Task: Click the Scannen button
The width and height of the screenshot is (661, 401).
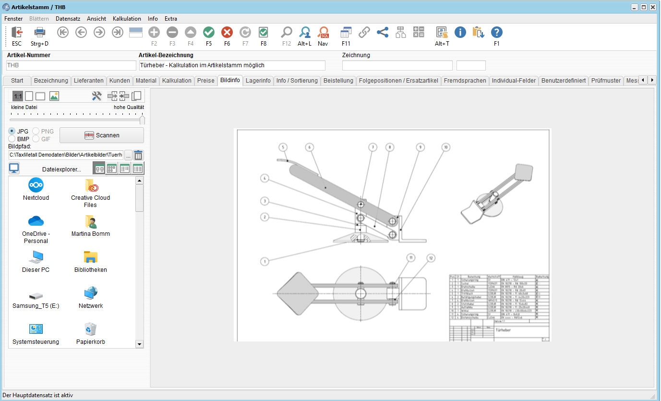Action: pos(102,135)
